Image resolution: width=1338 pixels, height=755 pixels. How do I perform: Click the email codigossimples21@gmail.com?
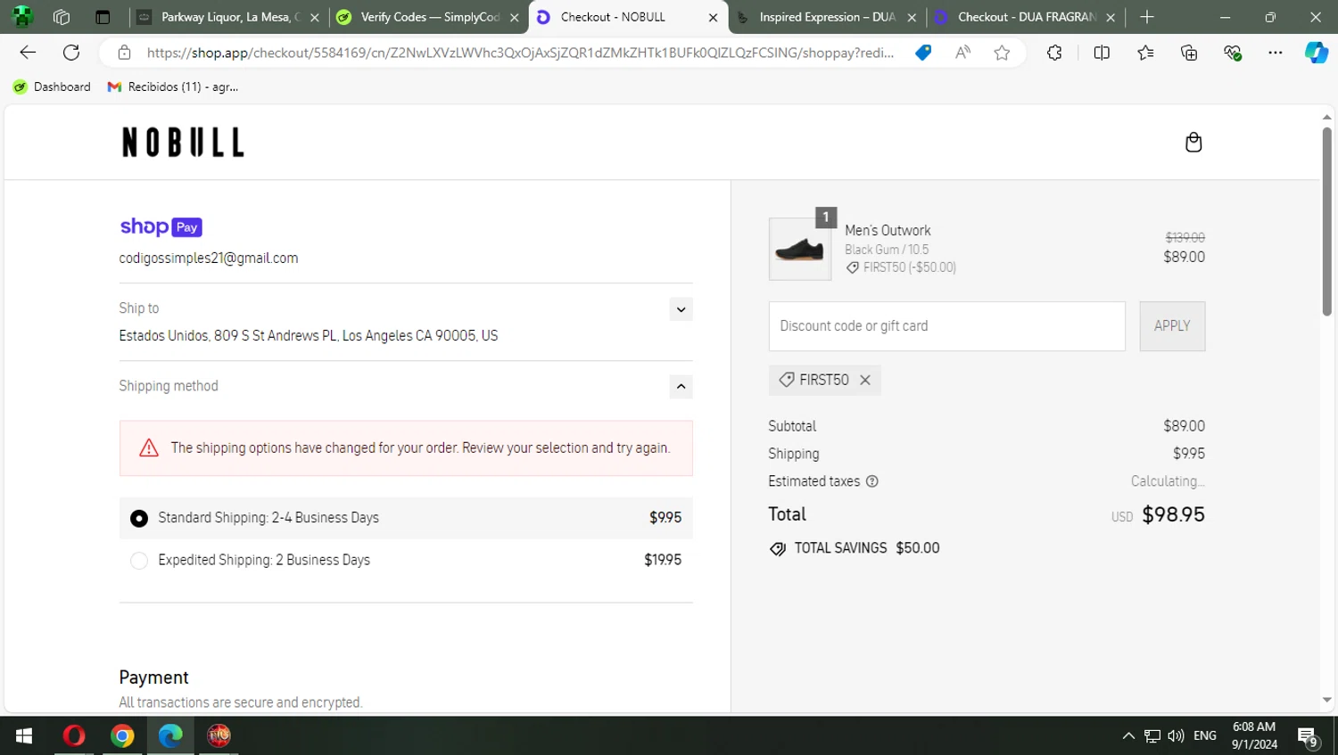click(209, 259)
